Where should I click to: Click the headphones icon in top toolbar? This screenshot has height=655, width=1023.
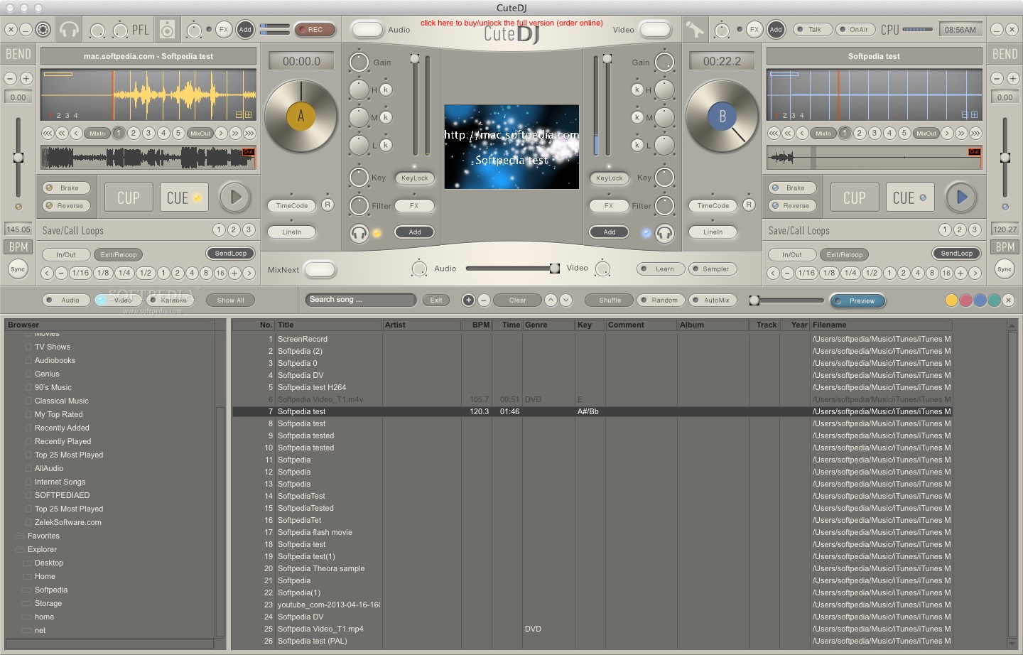click(69, 30)
